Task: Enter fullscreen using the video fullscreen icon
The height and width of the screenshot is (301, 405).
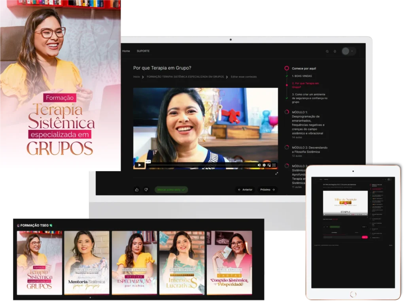Action: point(274,165)
